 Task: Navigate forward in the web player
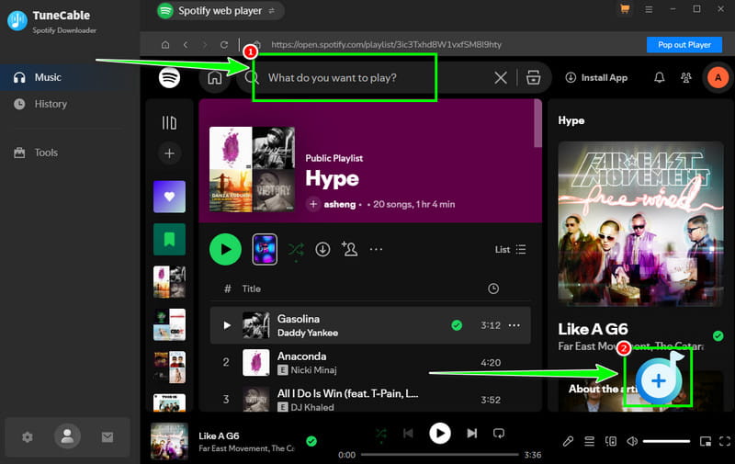[x=204, y=44]
